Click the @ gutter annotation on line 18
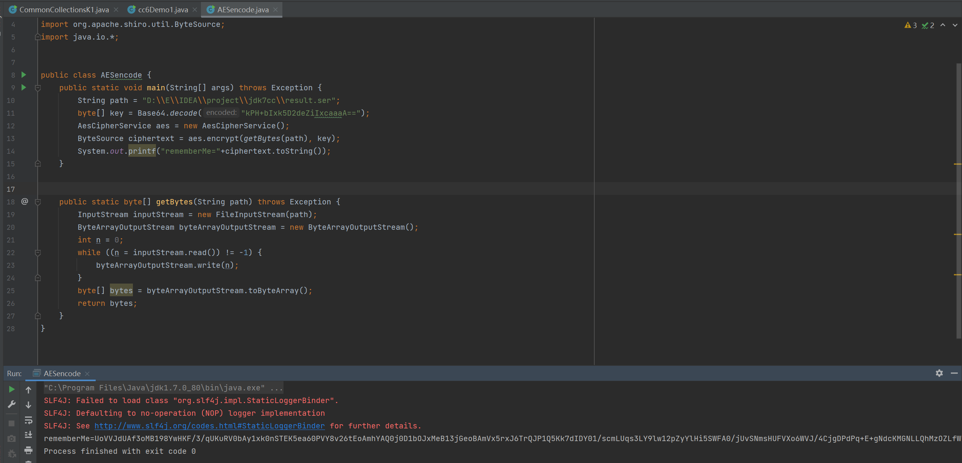Screen dimensions: 962x463 coord(25,201)
